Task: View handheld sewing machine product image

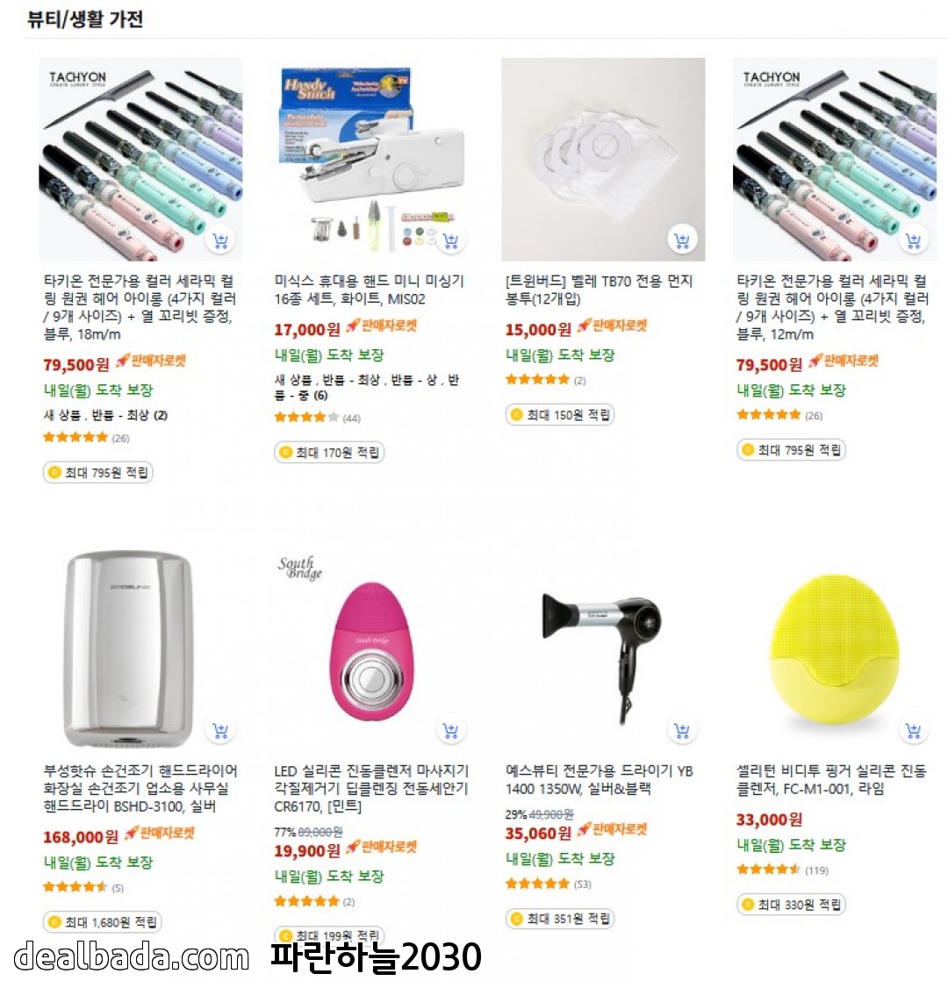Action: (371, 159)
